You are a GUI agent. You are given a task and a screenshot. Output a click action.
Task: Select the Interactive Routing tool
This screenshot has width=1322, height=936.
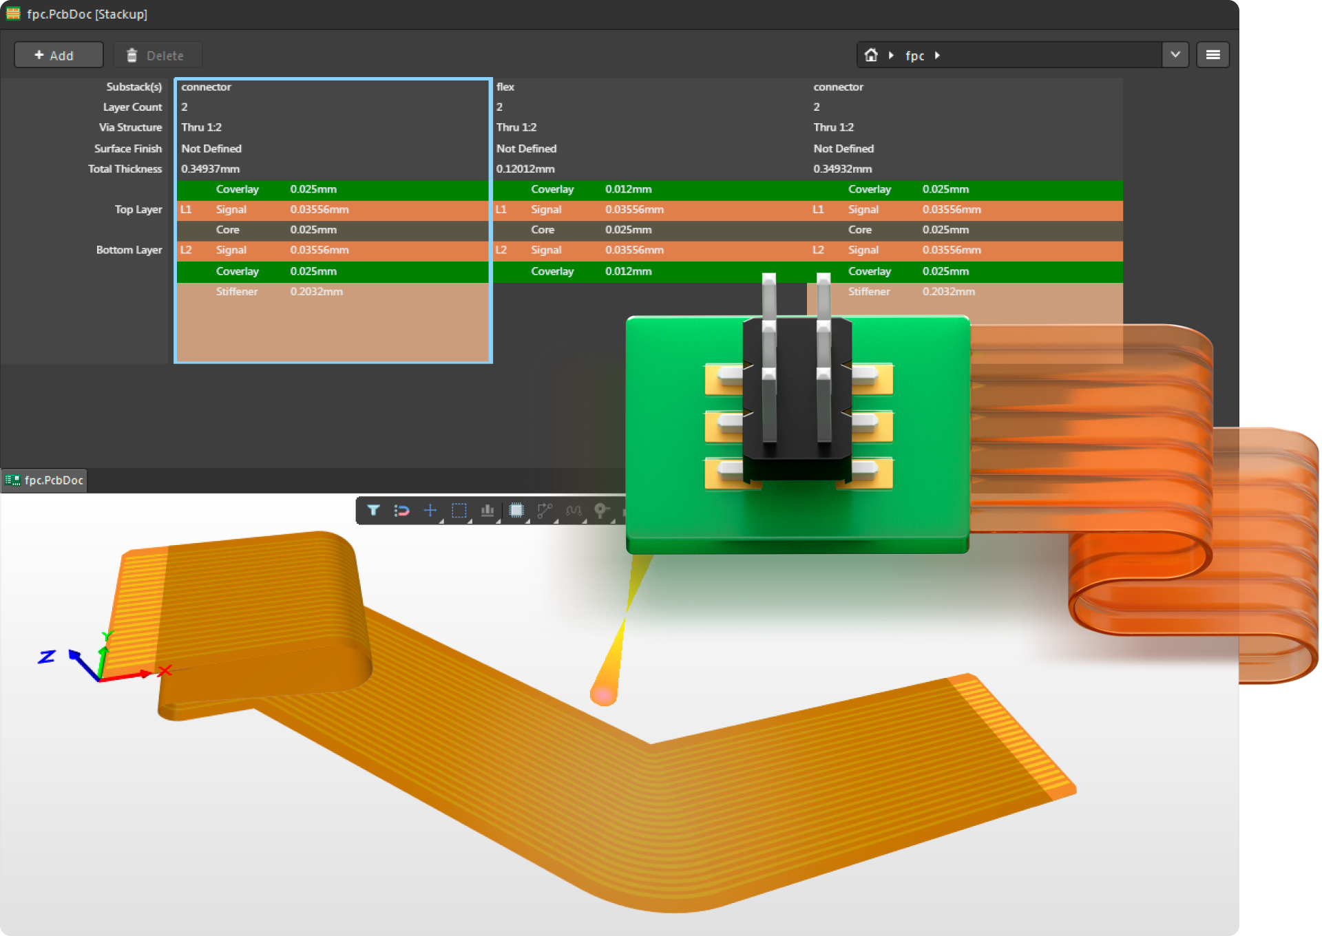545,511
